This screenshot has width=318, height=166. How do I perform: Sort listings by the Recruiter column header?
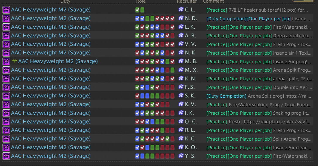pos(187,1)
